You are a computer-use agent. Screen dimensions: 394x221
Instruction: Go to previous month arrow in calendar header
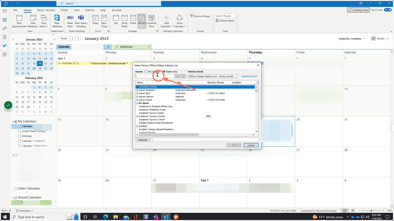tap(73, 39)
